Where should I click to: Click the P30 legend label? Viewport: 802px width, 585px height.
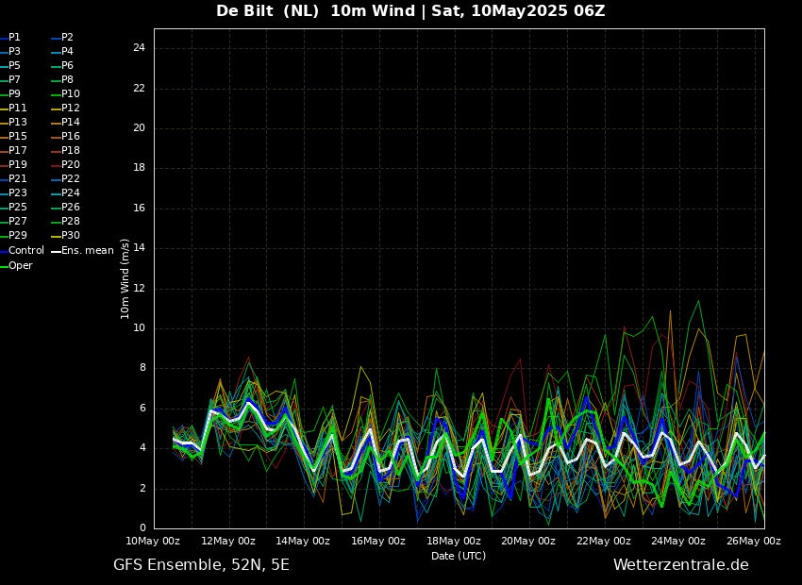pos(70,236)
